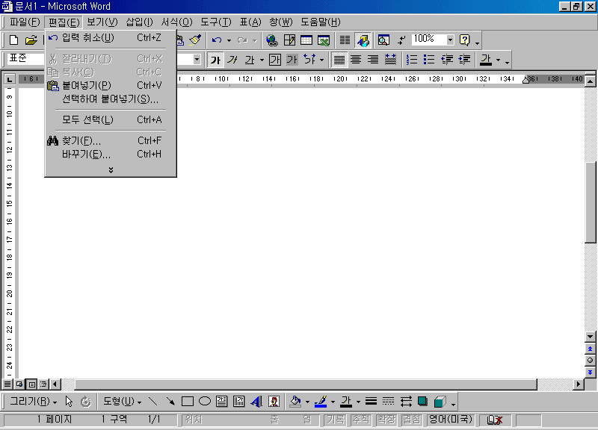Image resolution: width=598 pixels, height=430 pixels.
Task: Expand the Edit menu with the double chevron
Action: click(x=111, y=170)
